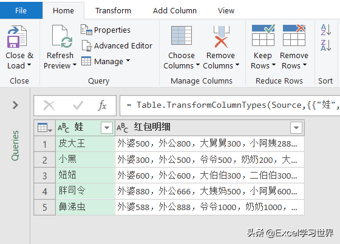Image resolution: width=340 pixels, height=244 pixels.
Task: Open Close & Load dropdown arrow
Action: click(29, 65)
